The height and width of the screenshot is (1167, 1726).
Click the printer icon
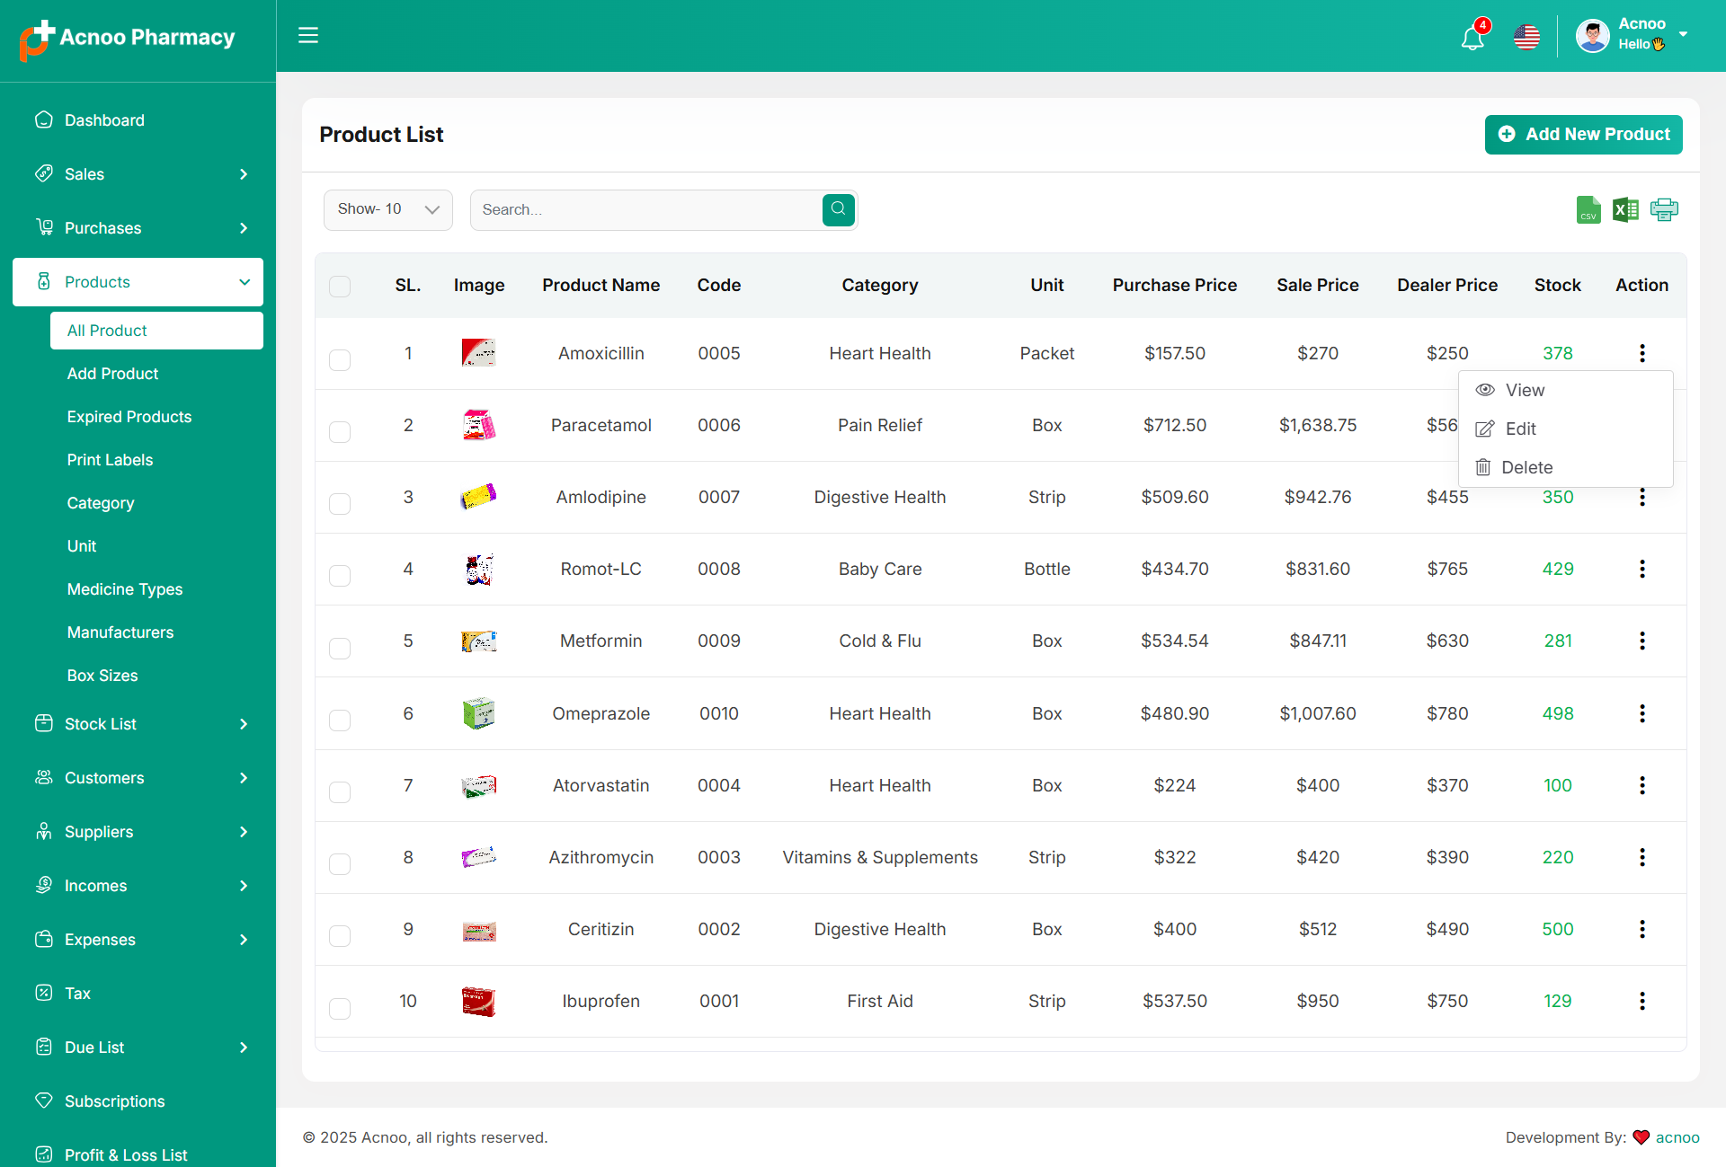click(1664, 210)
